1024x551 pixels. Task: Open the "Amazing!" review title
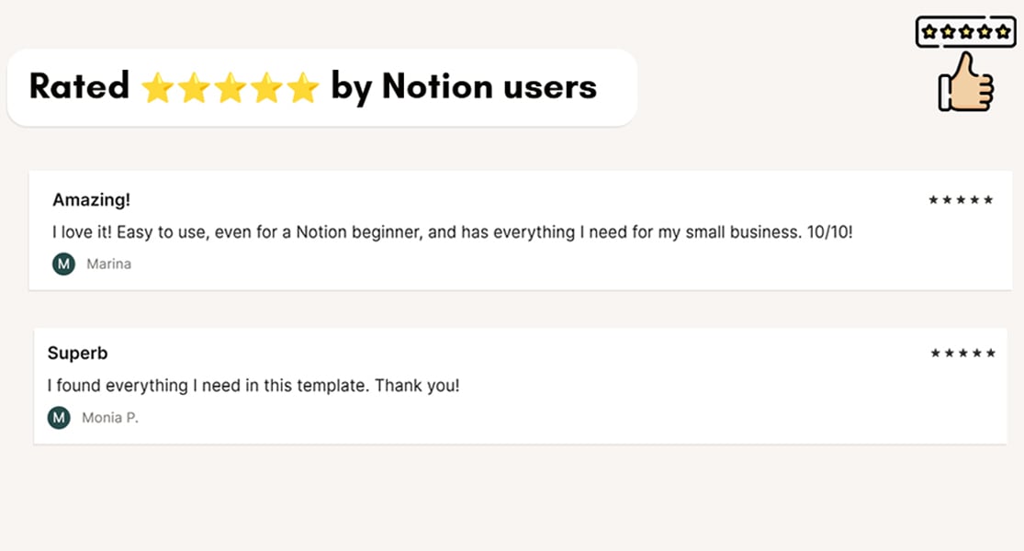point(92,200)
